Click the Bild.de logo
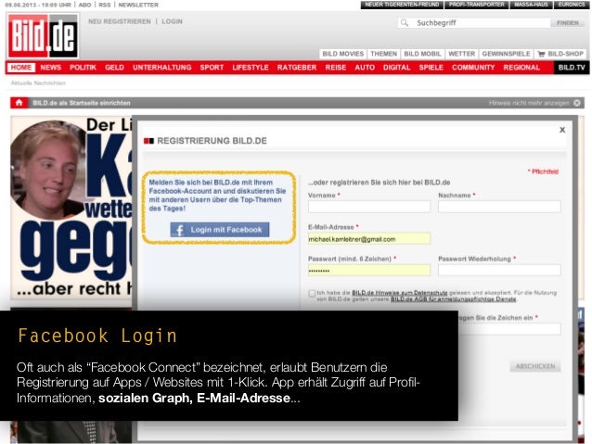The height and width of the screenshot is (444, 592). [43, 36]
